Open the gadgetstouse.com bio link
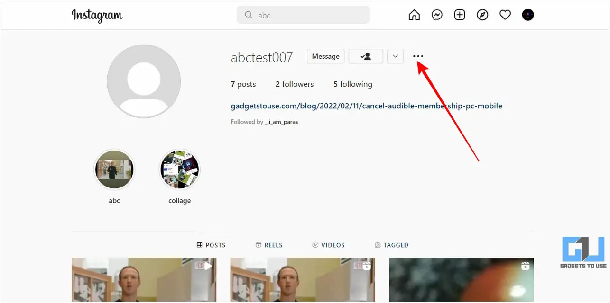The height and width of the screenshot is (303, 610). click(x=366, y=106)
